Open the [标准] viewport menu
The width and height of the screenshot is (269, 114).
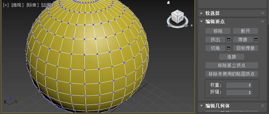[32, 5]
